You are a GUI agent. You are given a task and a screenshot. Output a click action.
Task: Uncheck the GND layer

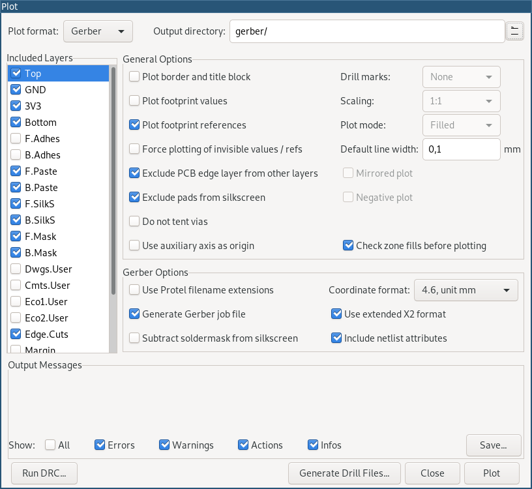click(x=16, y=89)
